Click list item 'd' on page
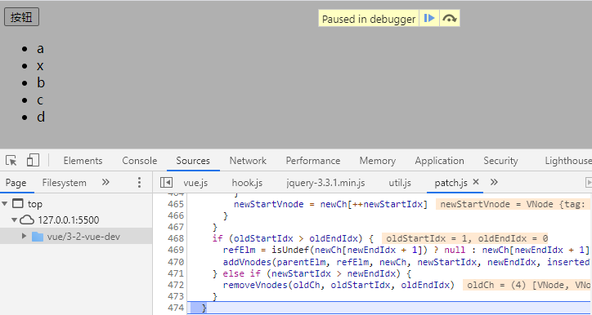This screenshot has height=315, width=592. pos(41,117)
